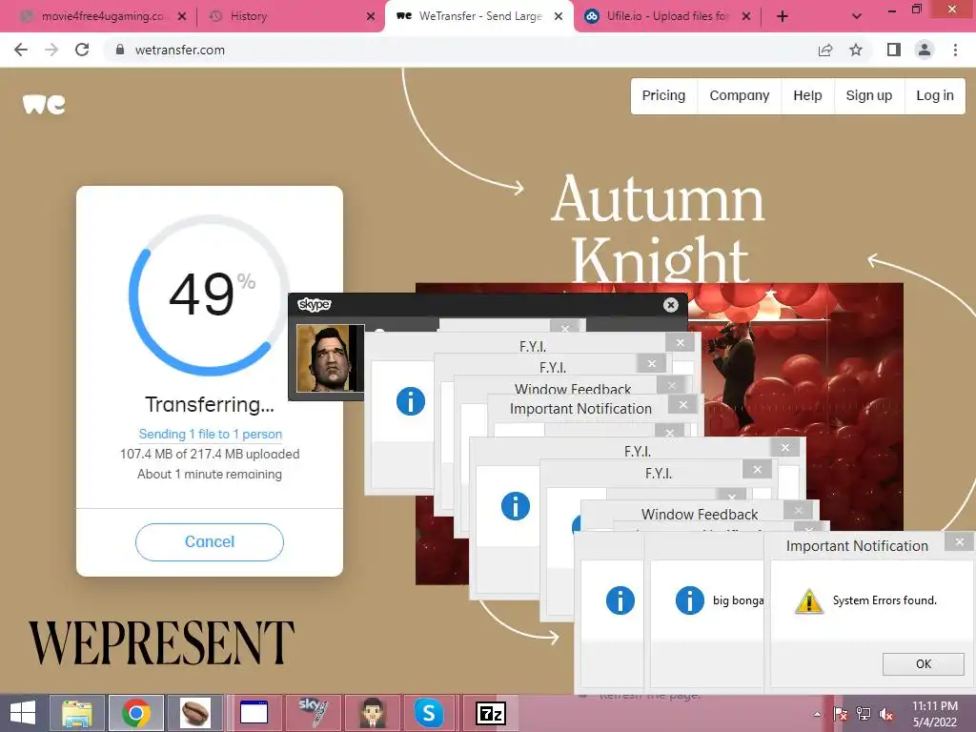Close the frontmost Important Notification dialog

click(x=959, y=542)
